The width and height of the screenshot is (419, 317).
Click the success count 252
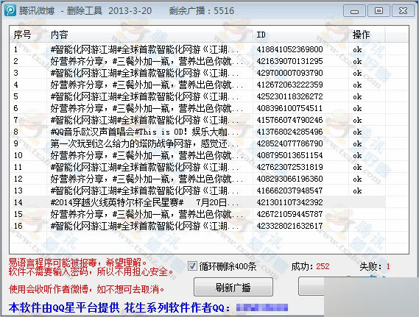click(x=323, y=266)
